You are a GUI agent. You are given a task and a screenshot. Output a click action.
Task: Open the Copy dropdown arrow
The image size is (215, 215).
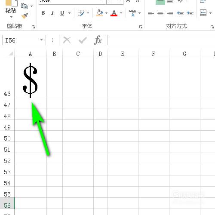pyautogui.click(x=31, y=6)
